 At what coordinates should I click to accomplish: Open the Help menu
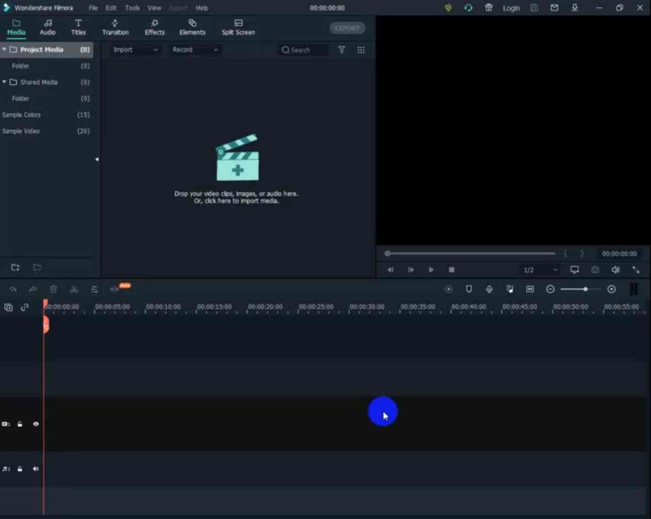click(202, 8)
